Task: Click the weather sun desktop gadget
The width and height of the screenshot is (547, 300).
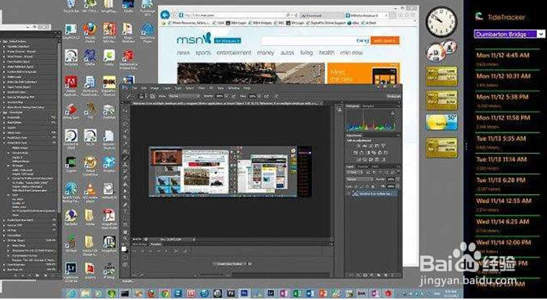Action: pos(442,122)
